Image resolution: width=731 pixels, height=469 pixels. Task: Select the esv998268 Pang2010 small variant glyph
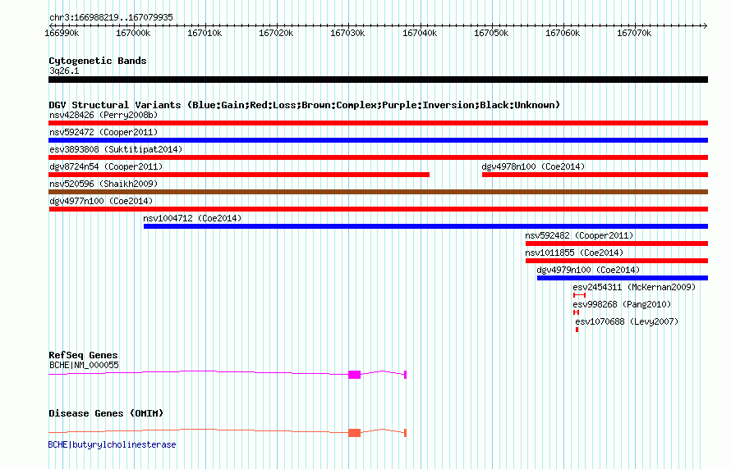(577, 312)
